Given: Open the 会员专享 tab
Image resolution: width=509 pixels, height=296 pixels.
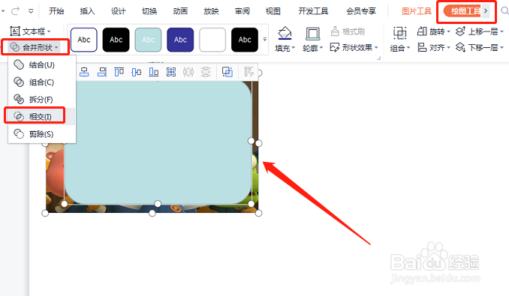Looking at the screenshot, I should pyautogui.click(x=361, y=11).
